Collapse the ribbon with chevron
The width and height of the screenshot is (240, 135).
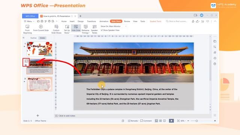coord(215,21)
